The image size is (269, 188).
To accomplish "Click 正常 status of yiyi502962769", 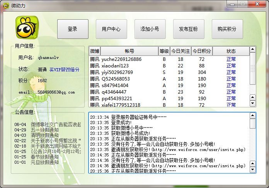I will (231, 72).
